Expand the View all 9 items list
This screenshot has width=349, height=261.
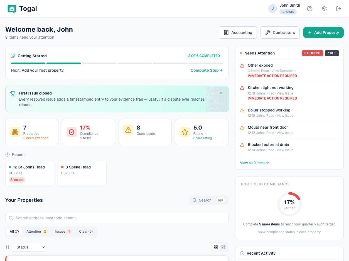[254, 163]
